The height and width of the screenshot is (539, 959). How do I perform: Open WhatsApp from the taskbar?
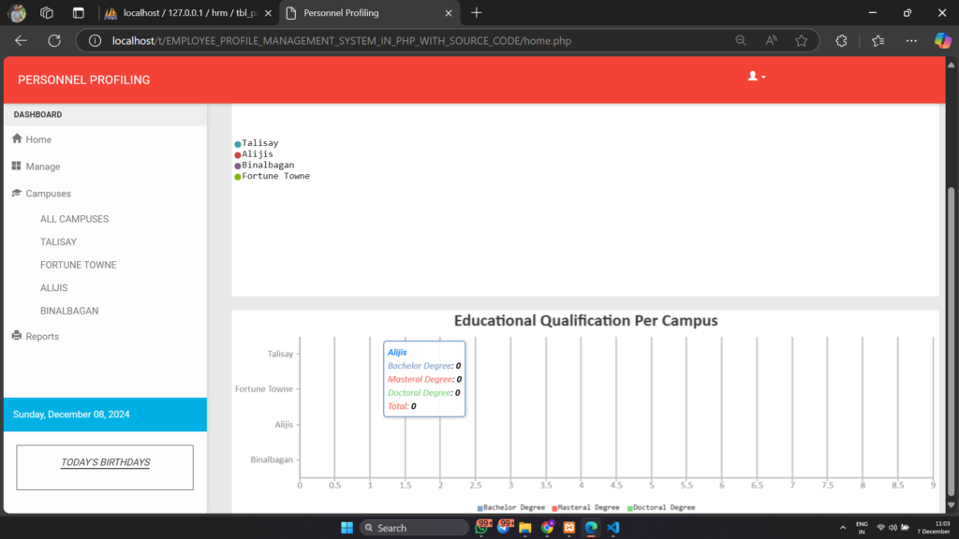pyautogui.click(x=482, y=528)
